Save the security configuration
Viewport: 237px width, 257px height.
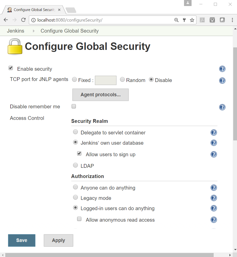[22, 240]
